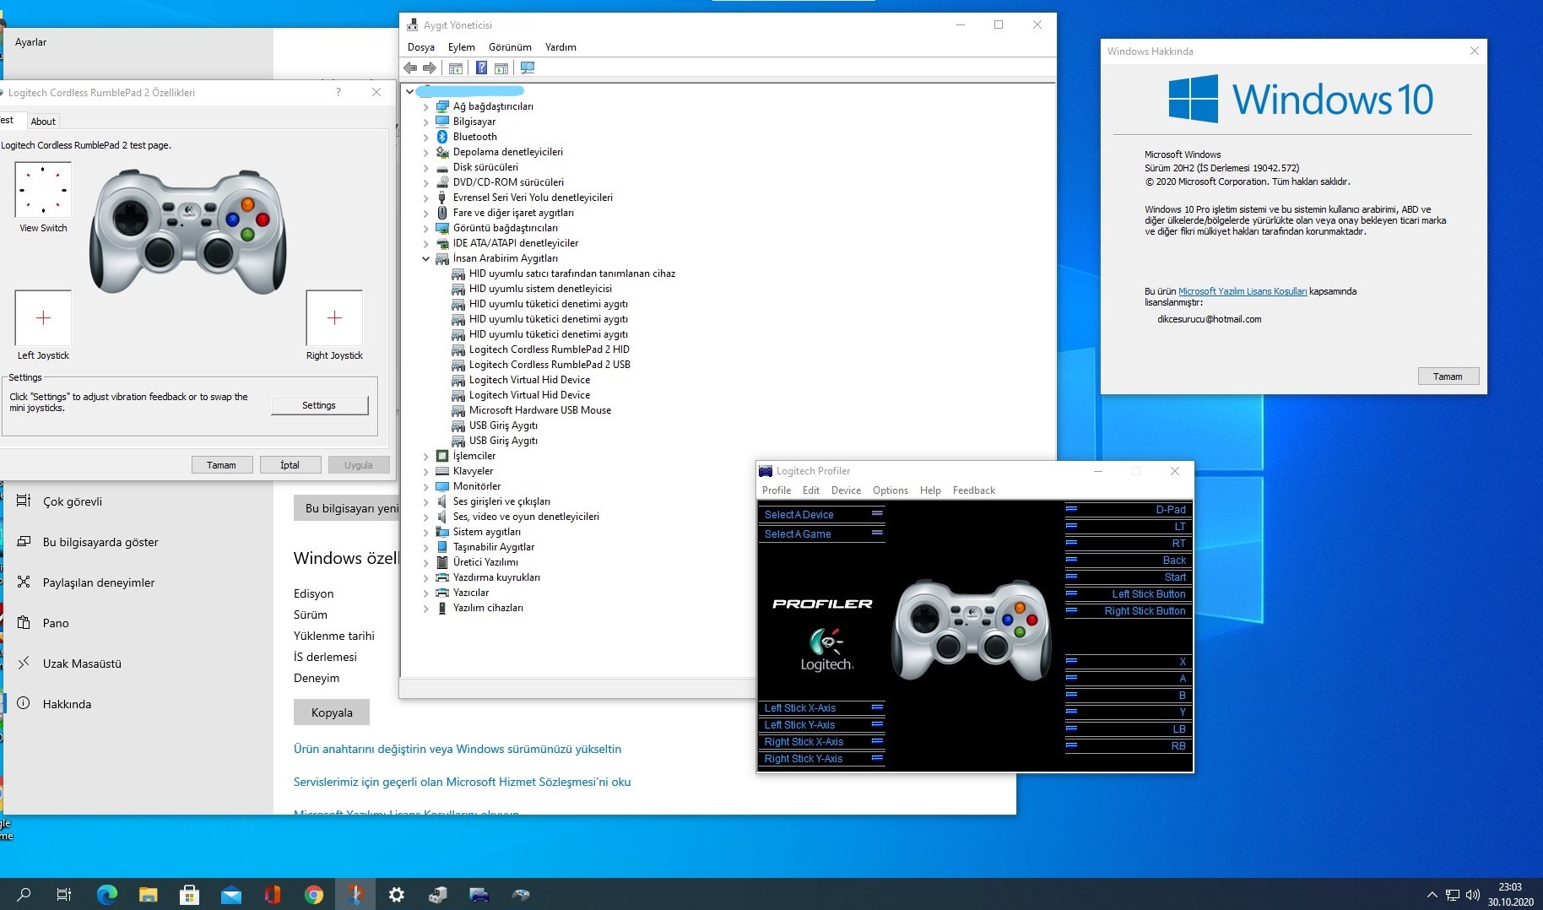The image size is (1543, 910).
Task: Expand Disk sürücüleri node
Action: tap(425, 167)
